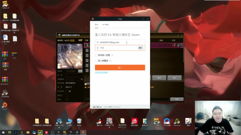Click the Origin icon on the taskbar
The width and height of the screenshot is (241, 135).
pyautogui.click(x=83, y=132)
